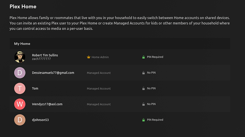The height and width of the screenshot is (137, 245).
Task: Click the Home Admin label
Action: (x=100, y=57)
